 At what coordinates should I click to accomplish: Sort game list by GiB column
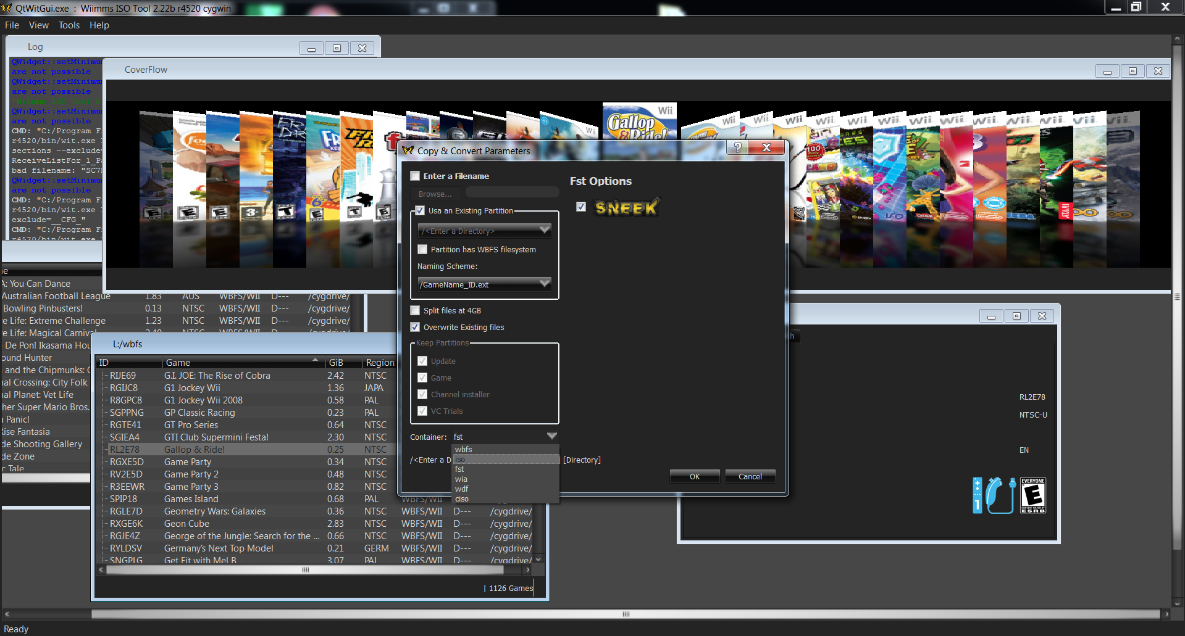click(x=343, y=363)
